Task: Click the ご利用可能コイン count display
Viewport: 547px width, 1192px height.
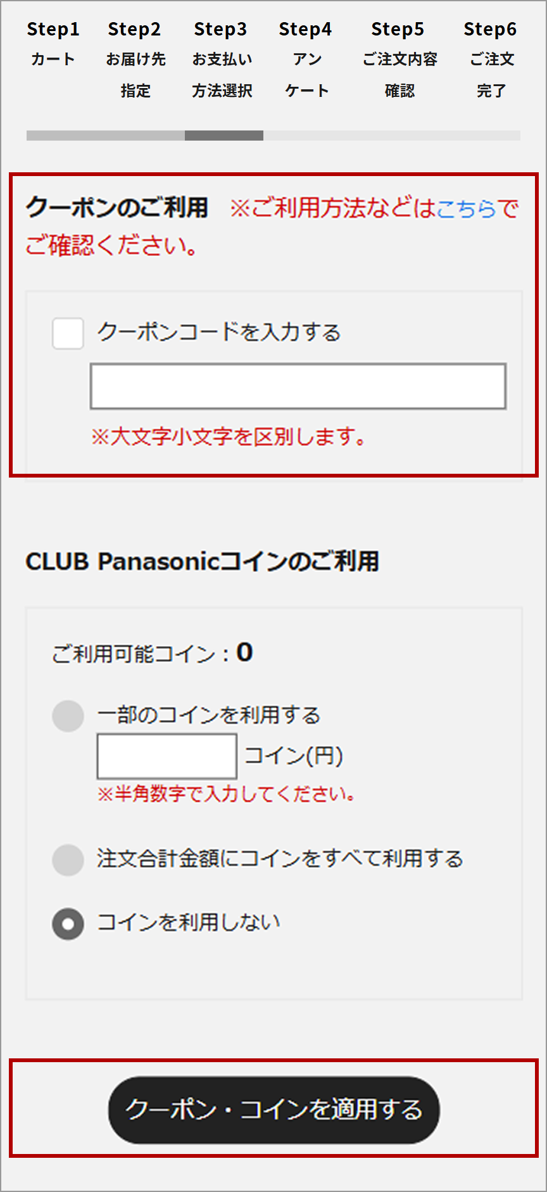Action: (x=152, y=654)
